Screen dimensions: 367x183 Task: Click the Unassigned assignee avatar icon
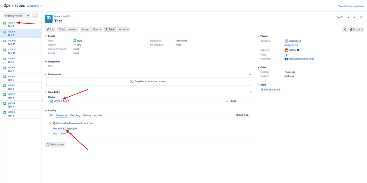click(286, 41)
